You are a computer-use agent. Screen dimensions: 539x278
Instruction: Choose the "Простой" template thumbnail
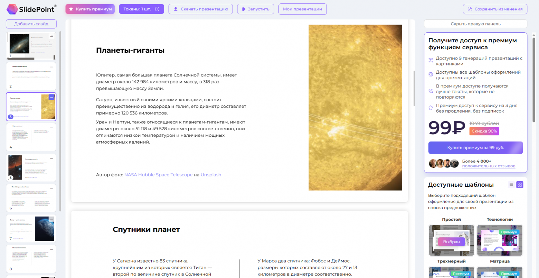tap(452, 240)
